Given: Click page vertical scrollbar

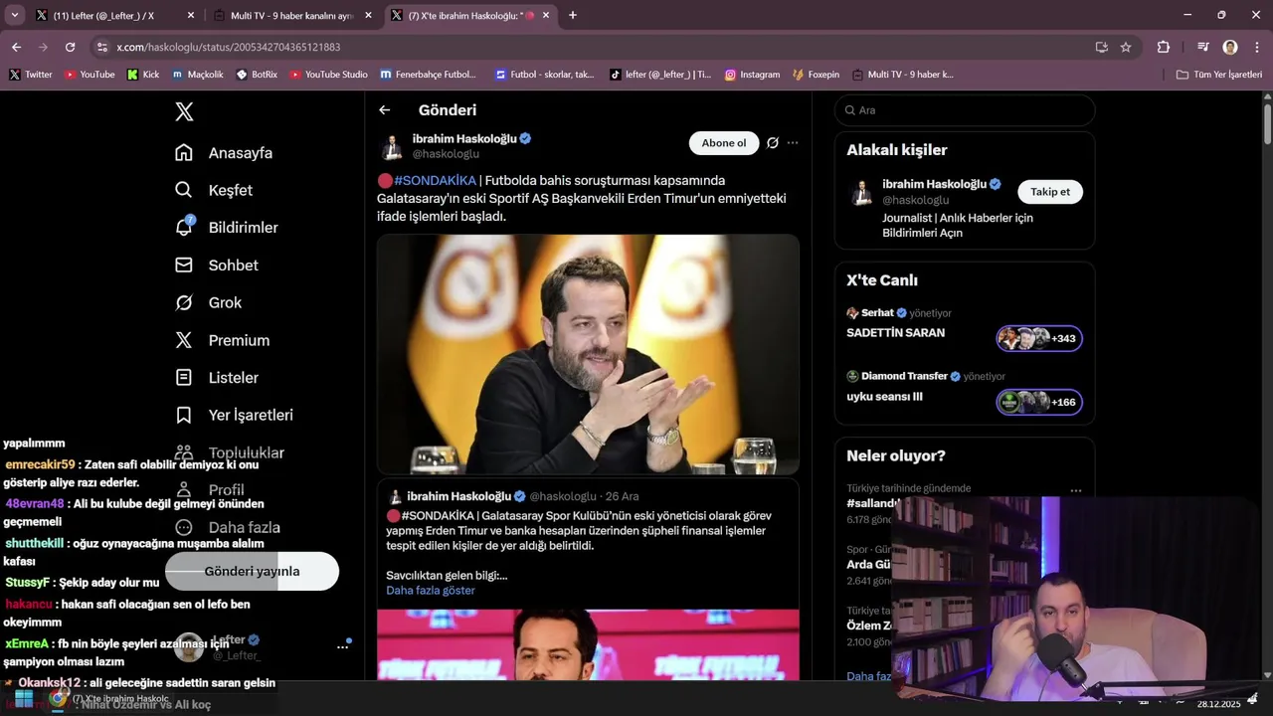Looking at the screenshot, I should (x=1267, y=124).
